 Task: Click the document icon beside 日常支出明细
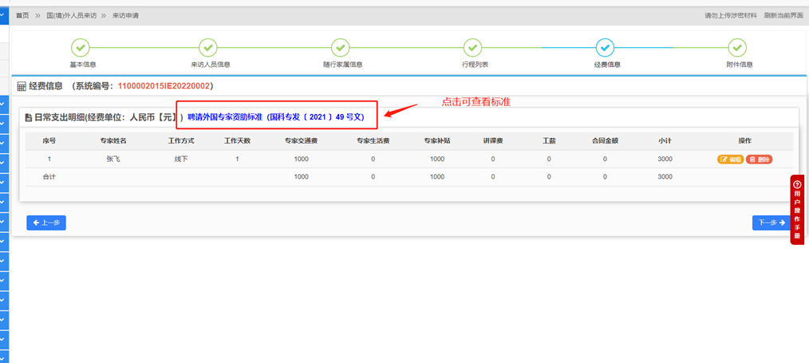tap(29, 117)
